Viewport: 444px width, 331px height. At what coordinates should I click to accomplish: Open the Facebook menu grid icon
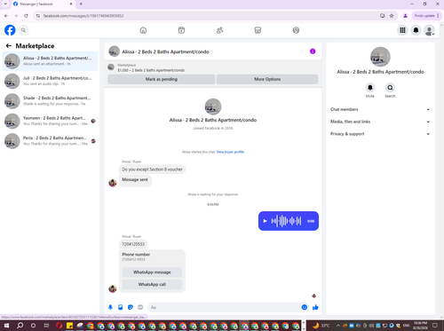(x=402, y=30)
